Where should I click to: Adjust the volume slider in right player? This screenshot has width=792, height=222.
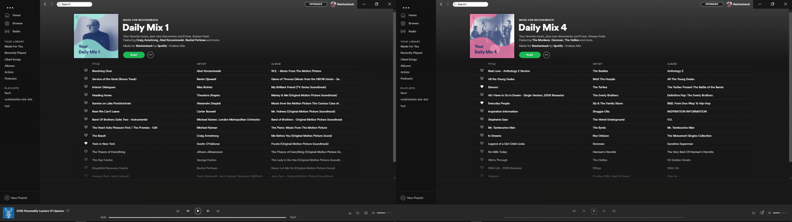[x=780, y=213]
